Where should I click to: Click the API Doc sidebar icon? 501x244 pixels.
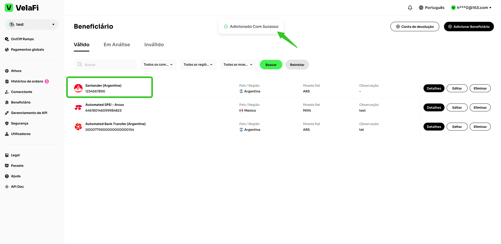[x=7, y=187]
